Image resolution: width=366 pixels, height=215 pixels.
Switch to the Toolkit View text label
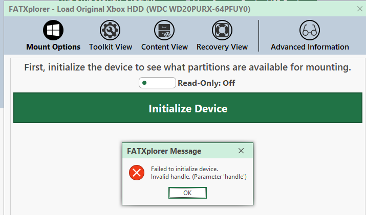pos(111,47)
